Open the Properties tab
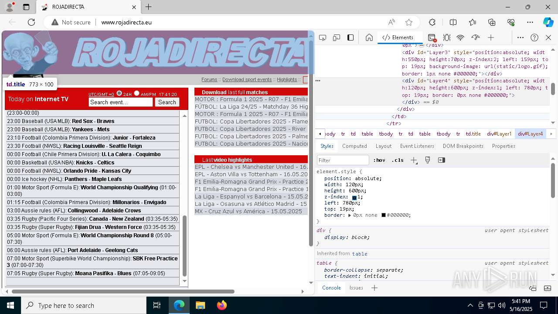The image size is (558, 314). pos(504,146)
